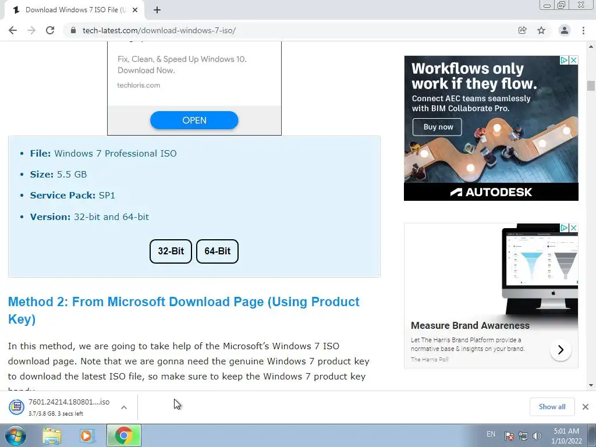
Task: Click the techloris.com ad link
Action: [x=139, y=85]
